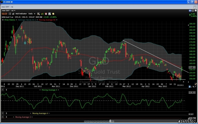Click the move arrows icon beside Price History
This screenshot has height=124, width=198.
[3, 20]
